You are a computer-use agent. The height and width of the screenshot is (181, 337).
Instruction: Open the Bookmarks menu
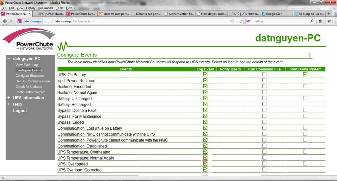[x=45, y=8]
